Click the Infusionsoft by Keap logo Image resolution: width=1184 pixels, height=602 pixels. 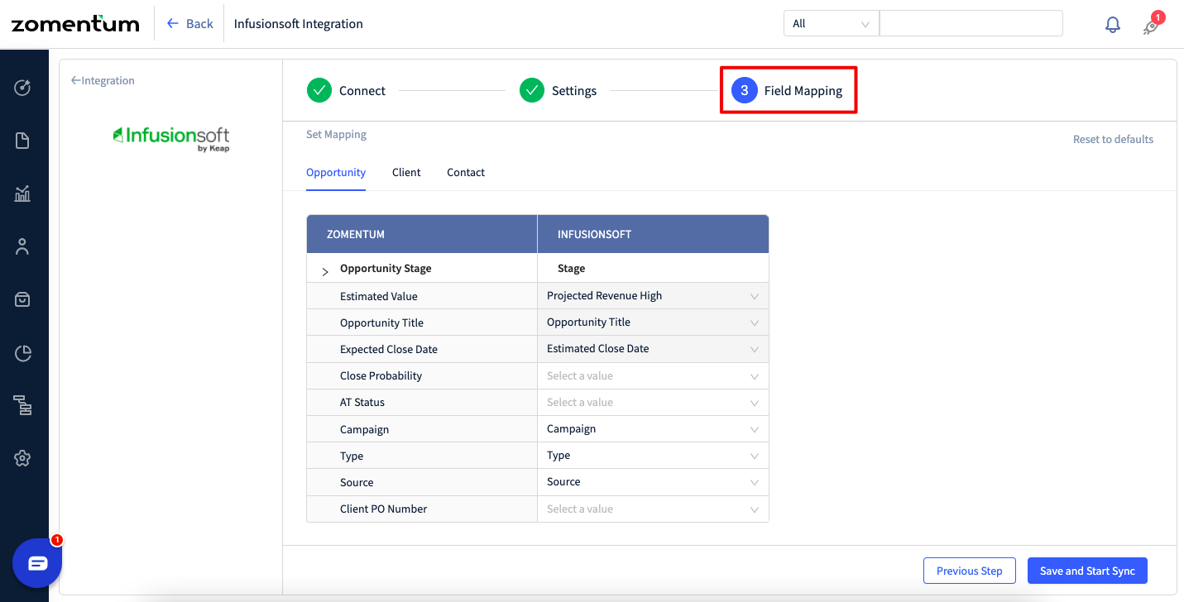(x=171, y=138)
